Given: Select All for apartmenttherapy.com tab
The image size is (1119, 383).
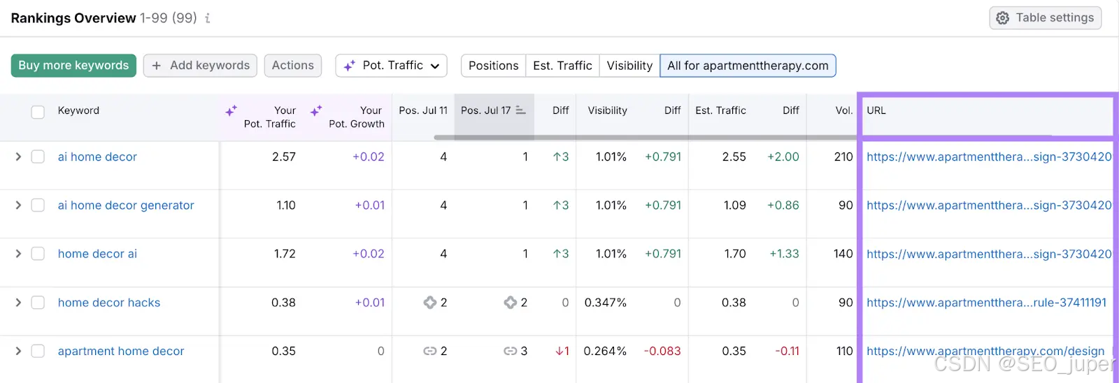Looking at the screenshot, I should [748, 65].
